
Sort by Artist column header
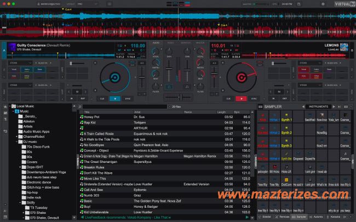click(x=137, y=112)
